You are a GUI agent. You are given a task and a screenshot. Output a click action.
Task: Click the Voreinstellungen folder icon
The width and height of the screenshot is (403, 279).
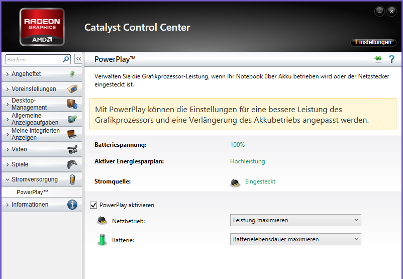(72, 89)
